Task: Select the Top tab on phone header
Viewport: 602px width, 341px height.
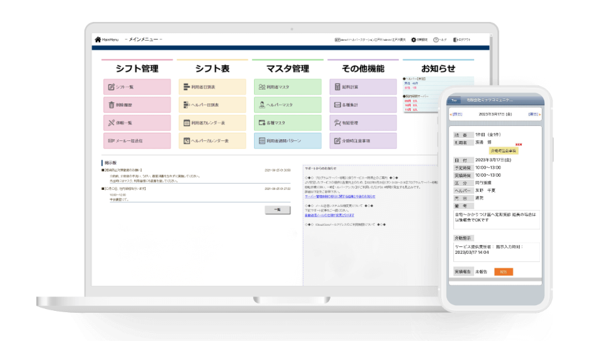Action: pyautogui.click(x=454, y=100)
